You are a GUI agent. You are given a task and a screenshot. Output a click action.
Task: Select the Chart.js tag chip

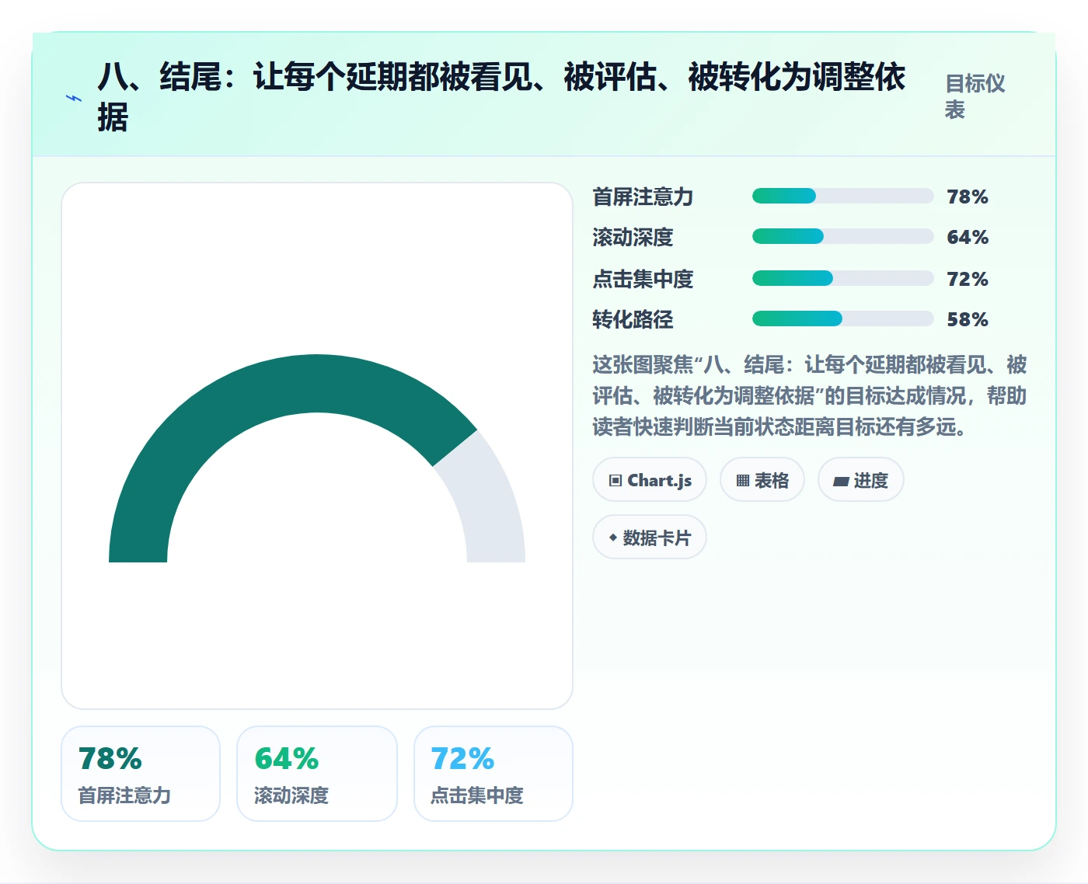point(650,480)
